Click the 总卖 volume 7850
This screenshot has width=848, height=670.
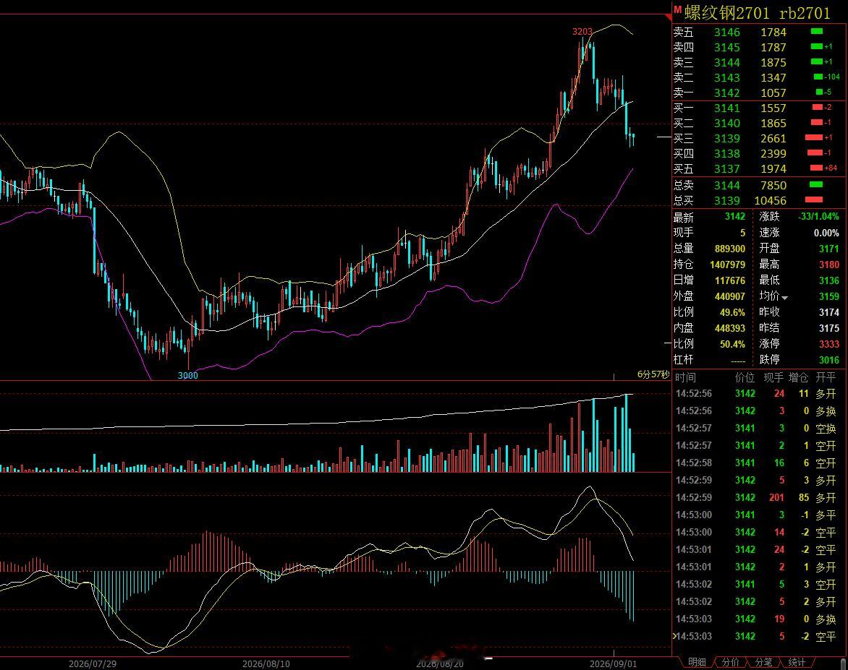(773, 185)
